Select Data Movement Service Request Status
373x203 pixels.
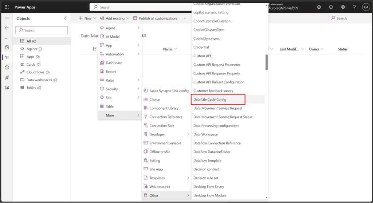point(228,117)
